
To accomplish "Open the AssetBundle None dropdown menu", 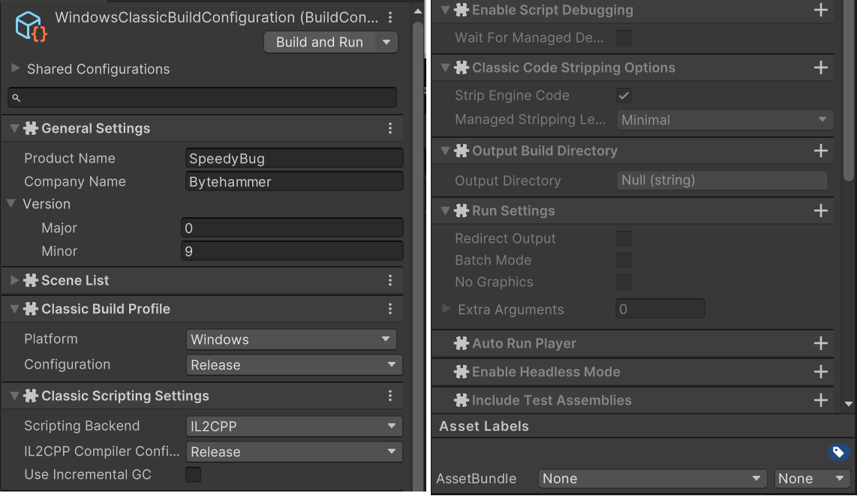I will click(651, 478).
